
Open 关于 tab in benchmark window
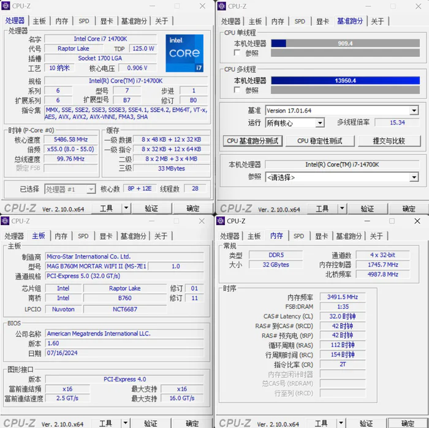378,21
